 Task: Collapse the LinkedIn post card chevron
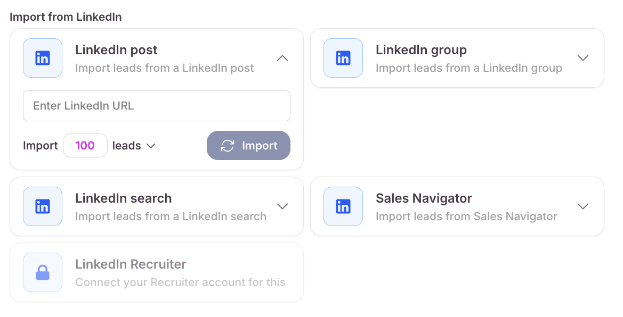pyautogui.click(x=282, y=58)
